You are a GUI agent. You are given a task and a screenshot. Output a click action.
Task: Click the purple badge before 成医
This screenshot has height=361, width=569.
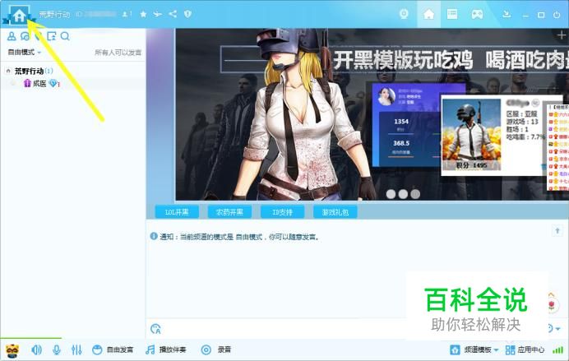pyautogui.click(x=27, y=84)
